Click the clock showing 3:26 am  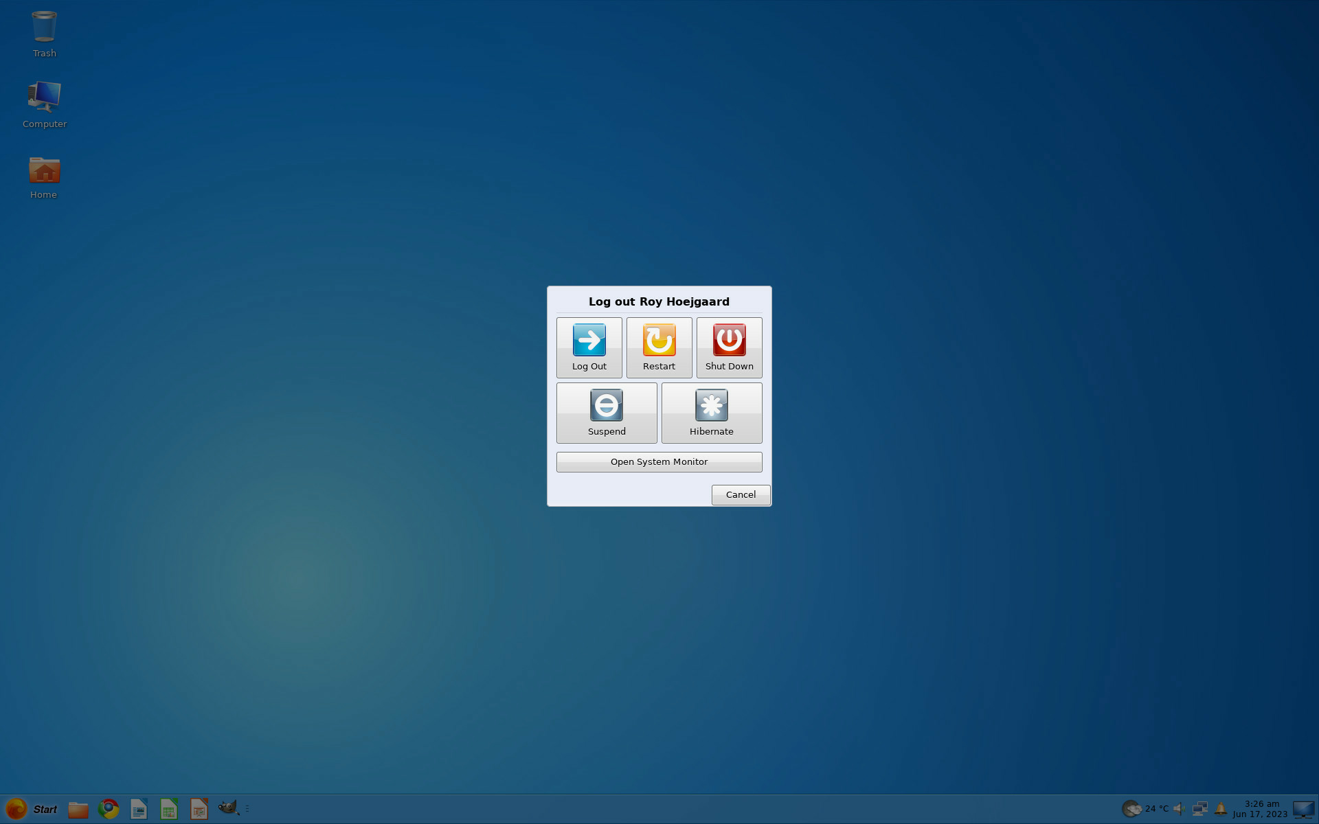tap(1261, 809)
